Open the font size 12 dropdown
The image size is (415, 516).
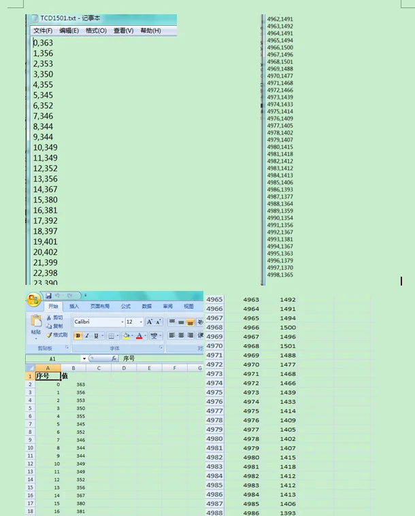pos(141,322)
